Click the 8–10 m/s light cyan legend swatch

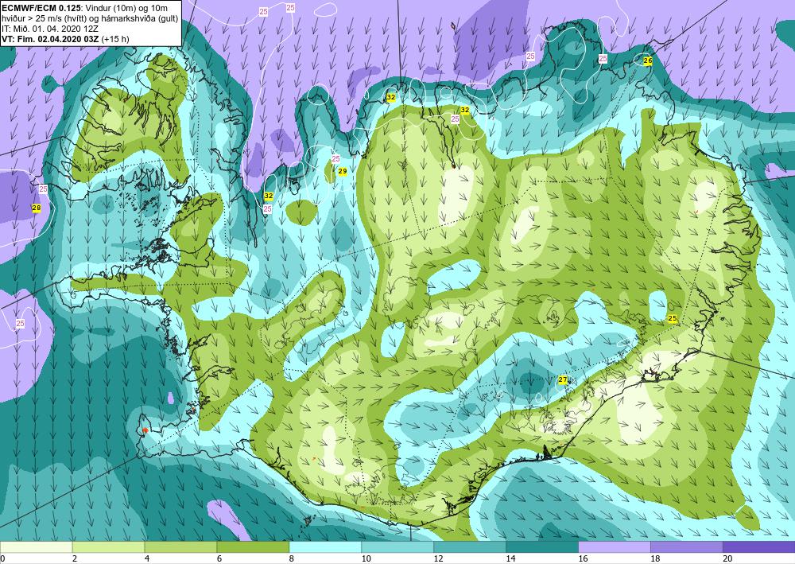click(325, 547)
